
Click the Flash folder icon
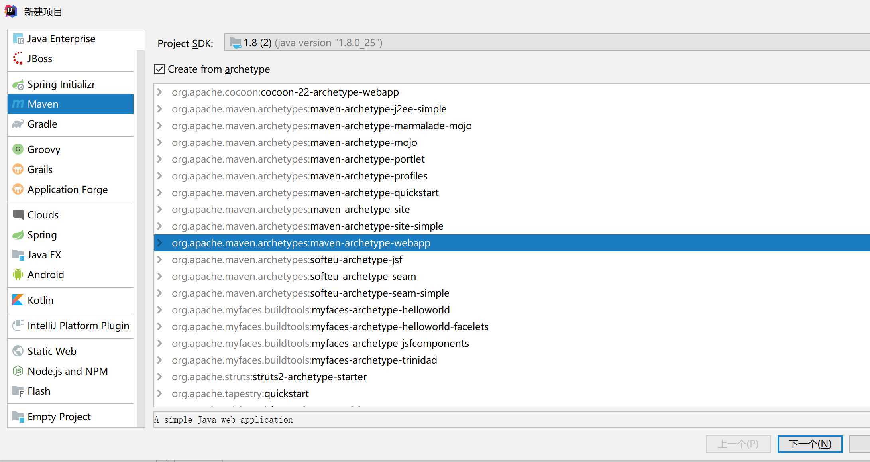click(x=18, y=391)
